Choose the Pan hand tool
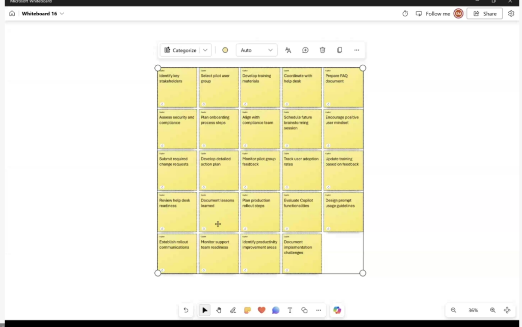The image size is (522, 327). (219, 310)
